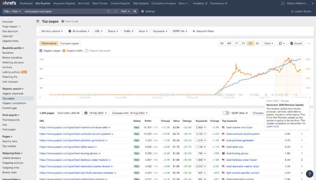Image resolution: width=316 pixels, height=180 pixels.
Task: Toggle sidebar hamburger menu
Action: pos(38,21)
